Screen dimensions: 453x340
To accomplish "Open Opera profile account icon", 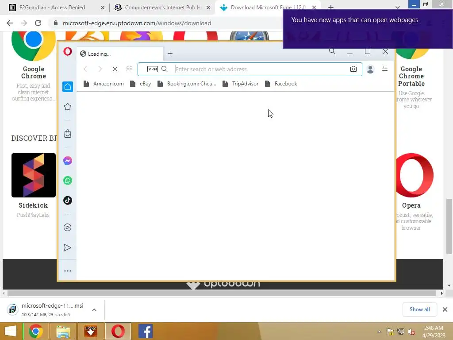I will (370, 69).
